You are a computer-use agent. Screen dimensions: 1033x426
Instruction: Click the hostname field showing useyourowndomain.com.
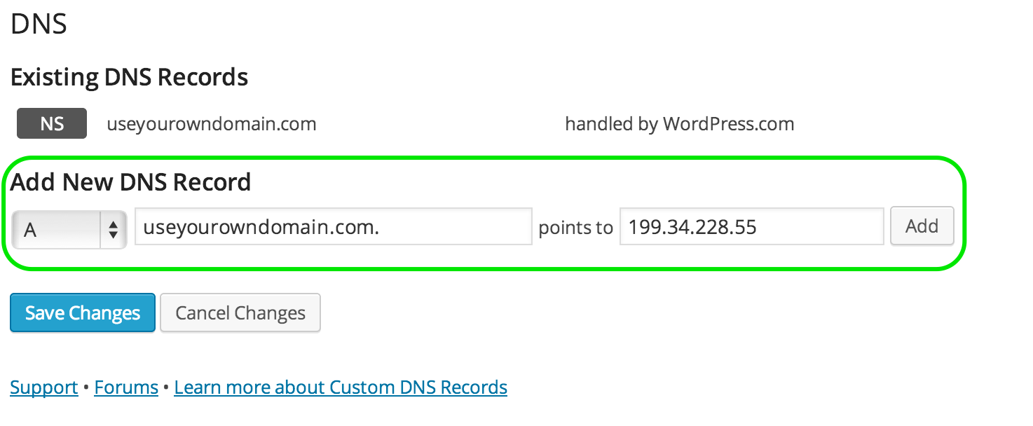point(333,226)
